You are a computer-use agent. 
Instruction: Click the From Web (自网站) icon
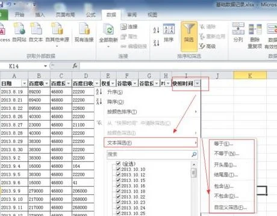coord(19,29)
